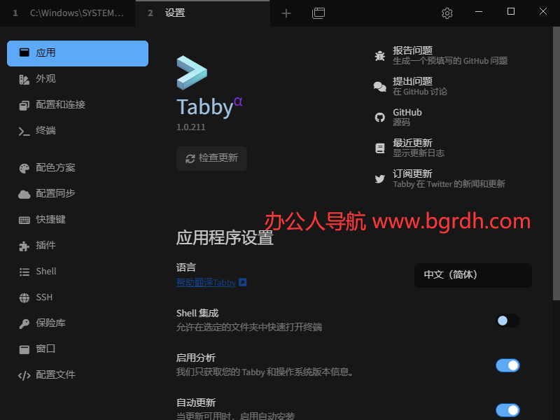Image resolution: width=560 pixels, height=420 pixels.
Task: Click the bug icon for 报告问题
Action: point(379,56)
